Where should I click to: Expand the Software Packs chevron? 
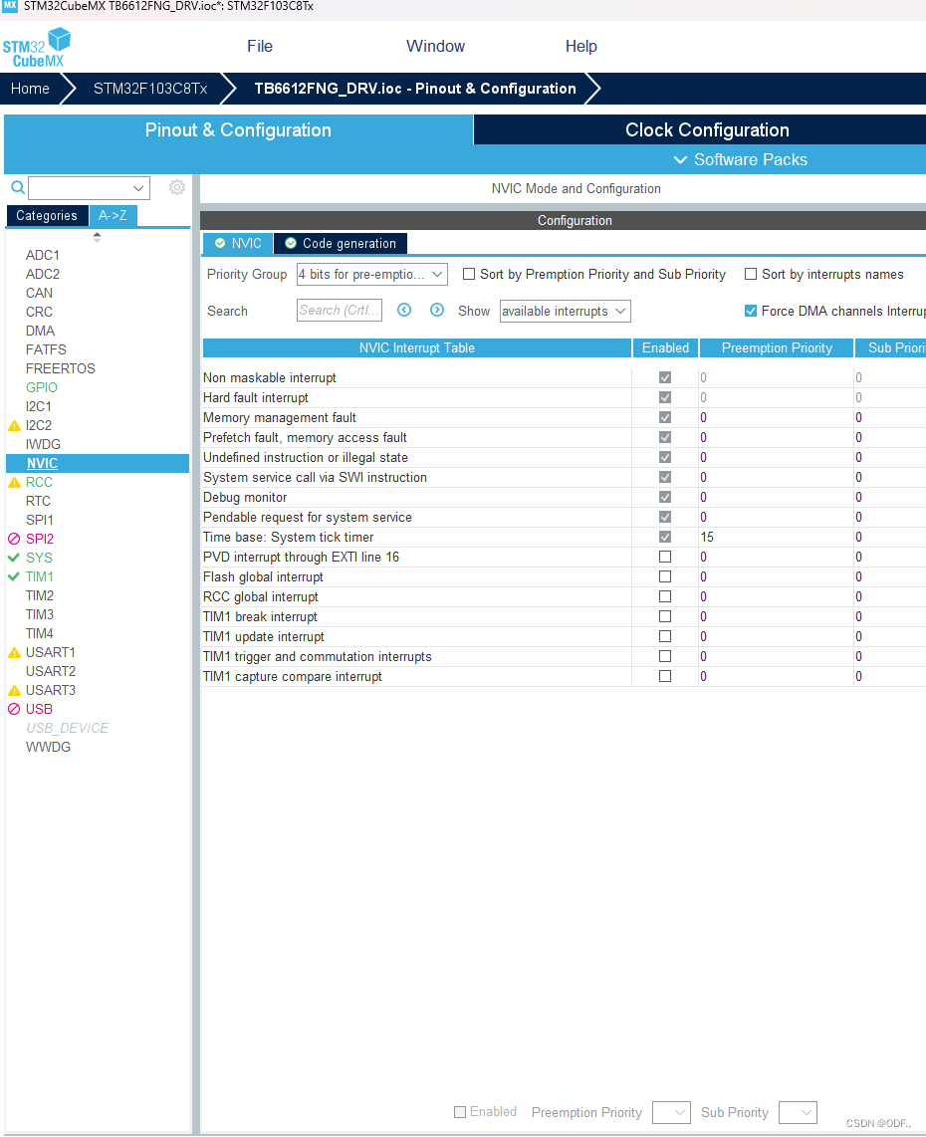(680, 159)
